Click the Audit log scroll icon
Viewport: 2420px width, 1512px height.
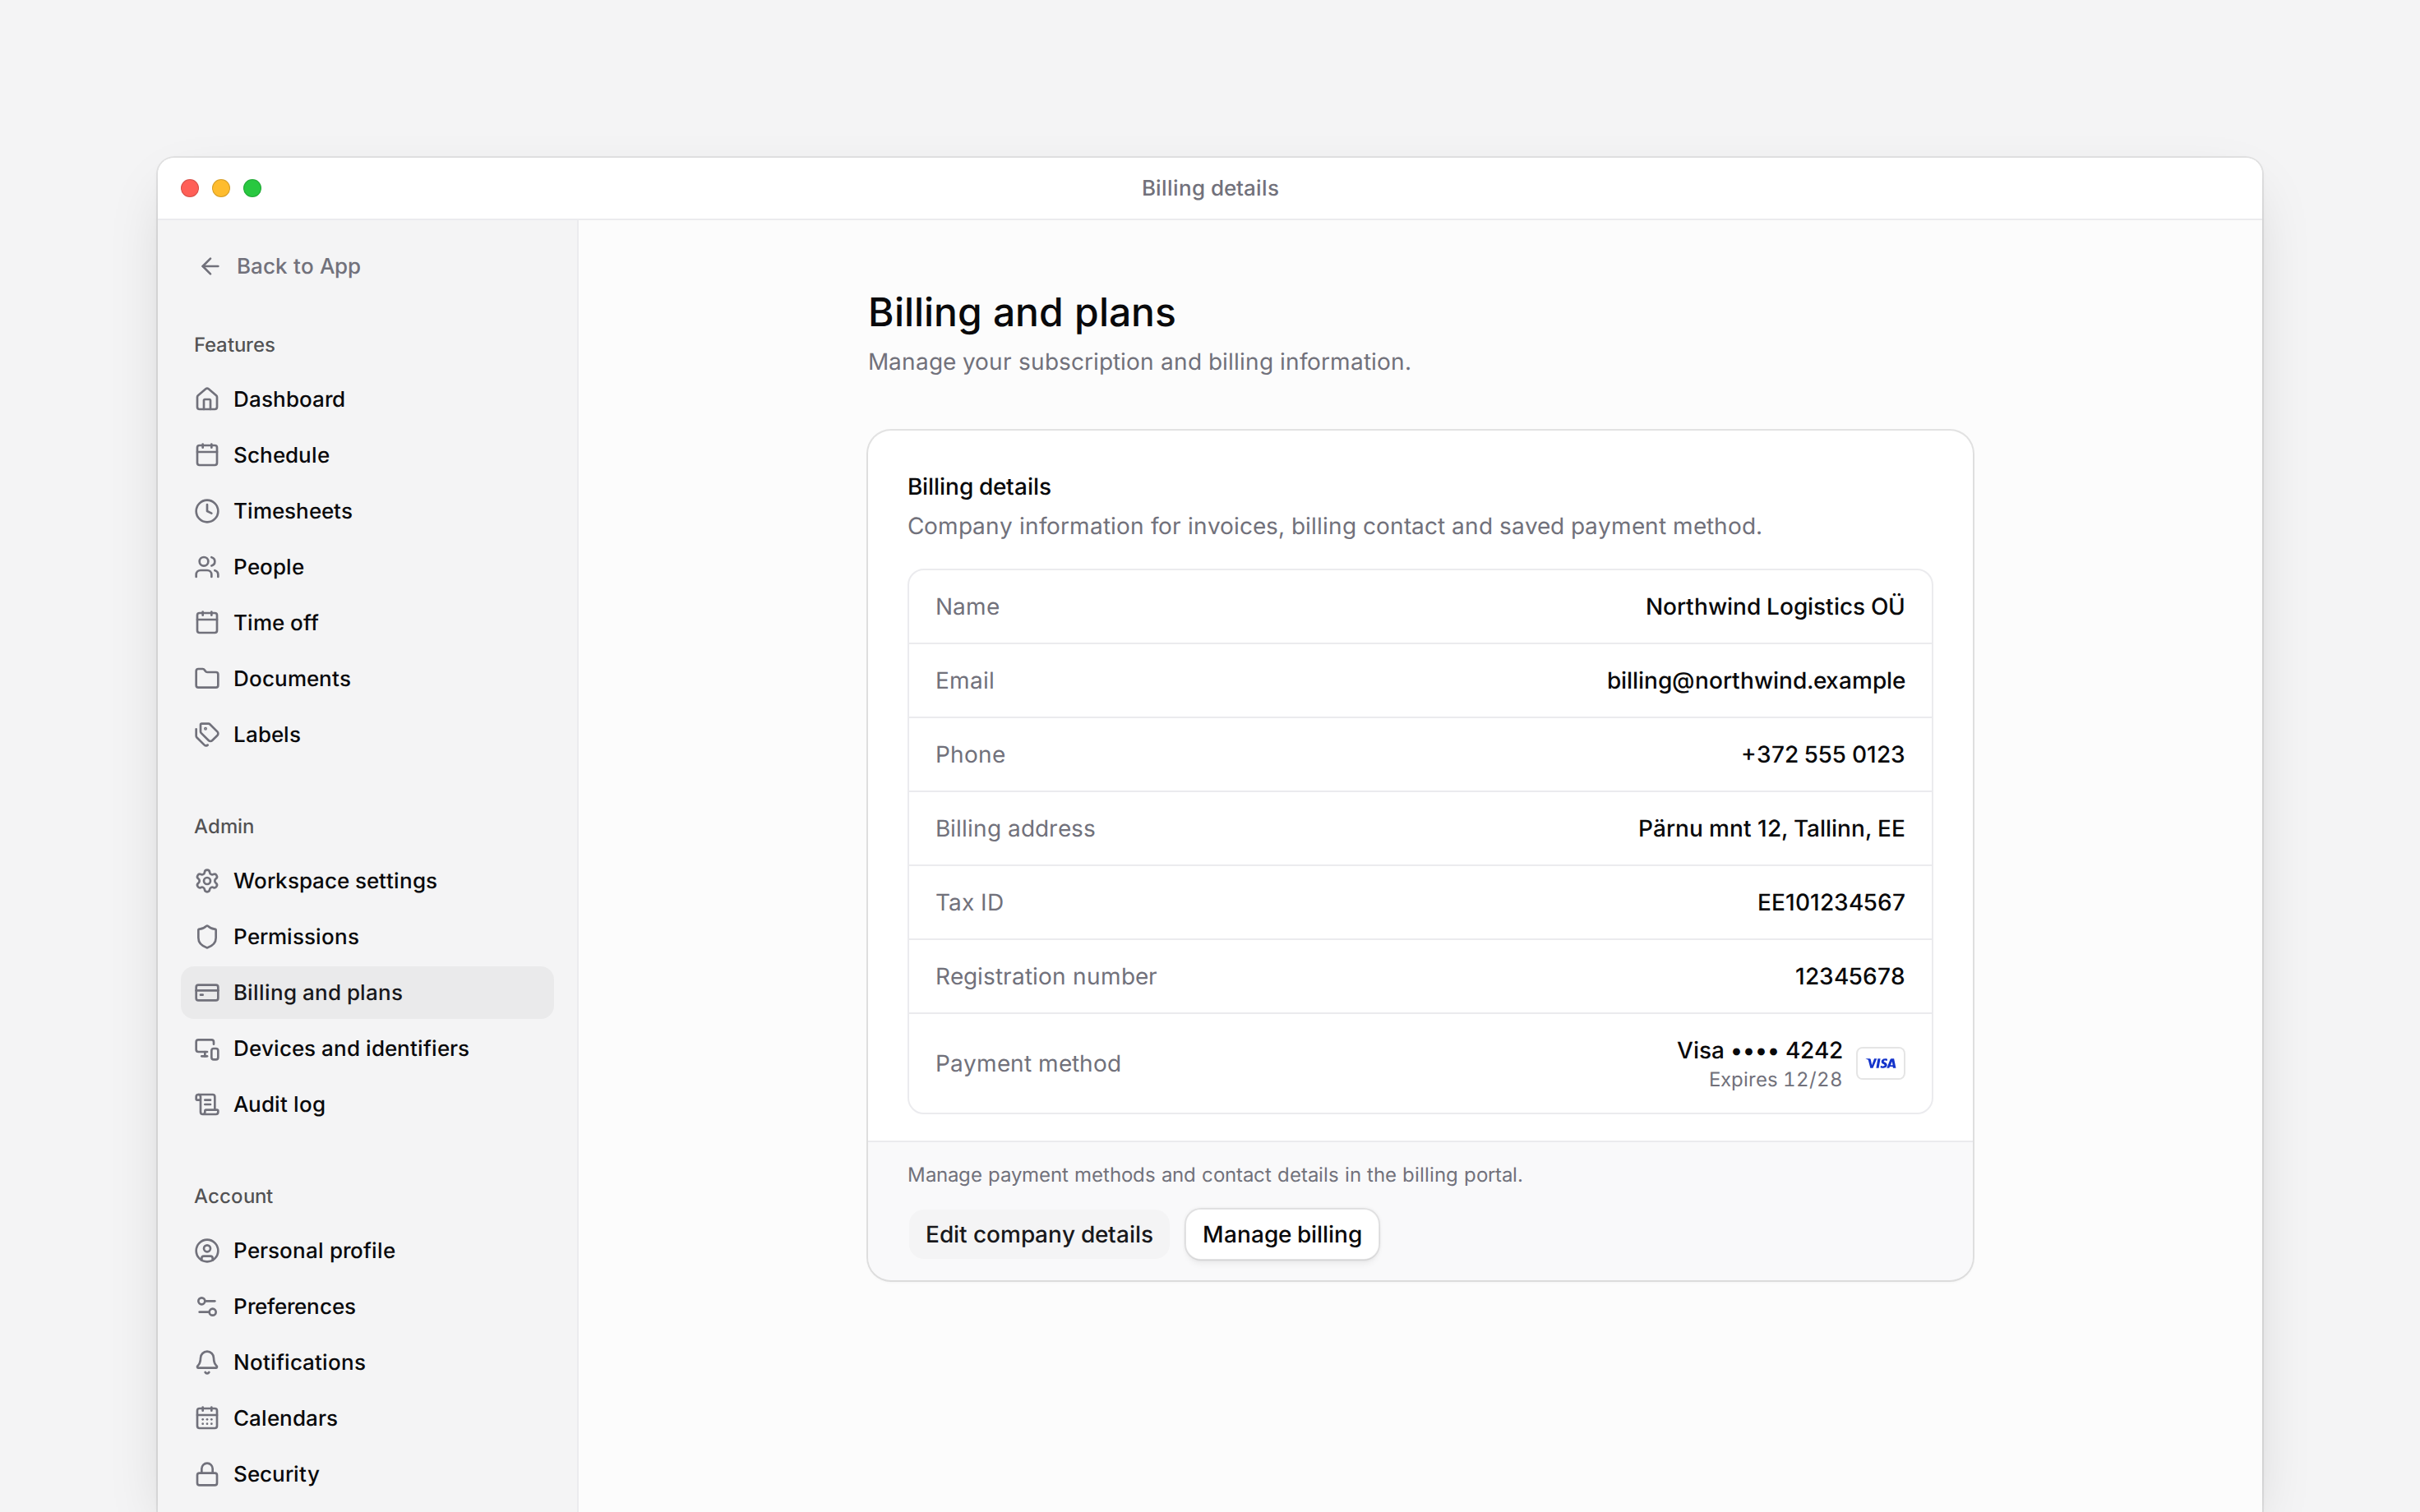207,1105
